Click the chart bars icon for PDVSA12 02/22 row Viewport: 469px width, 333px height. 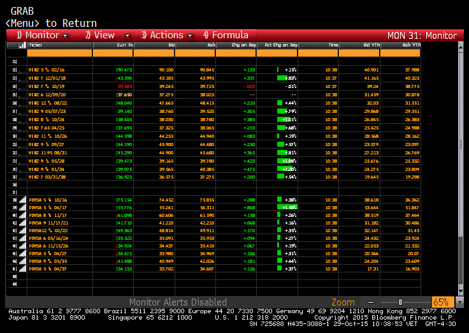coord(22,230)
